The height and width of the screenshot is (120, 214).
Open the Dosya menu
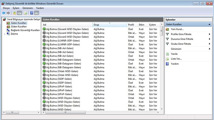pos(6,8)
